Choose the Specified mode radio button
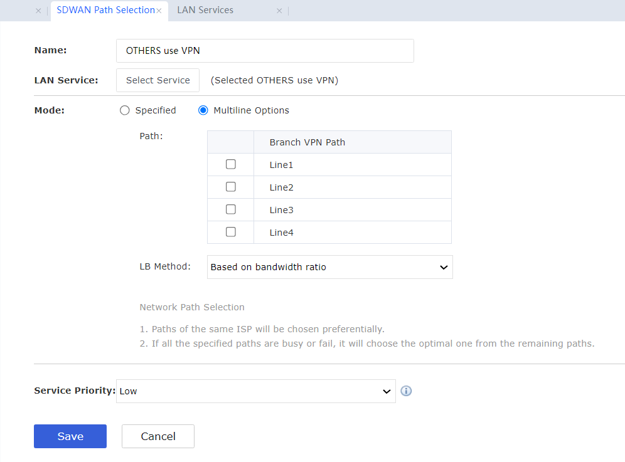 [124, 110]
